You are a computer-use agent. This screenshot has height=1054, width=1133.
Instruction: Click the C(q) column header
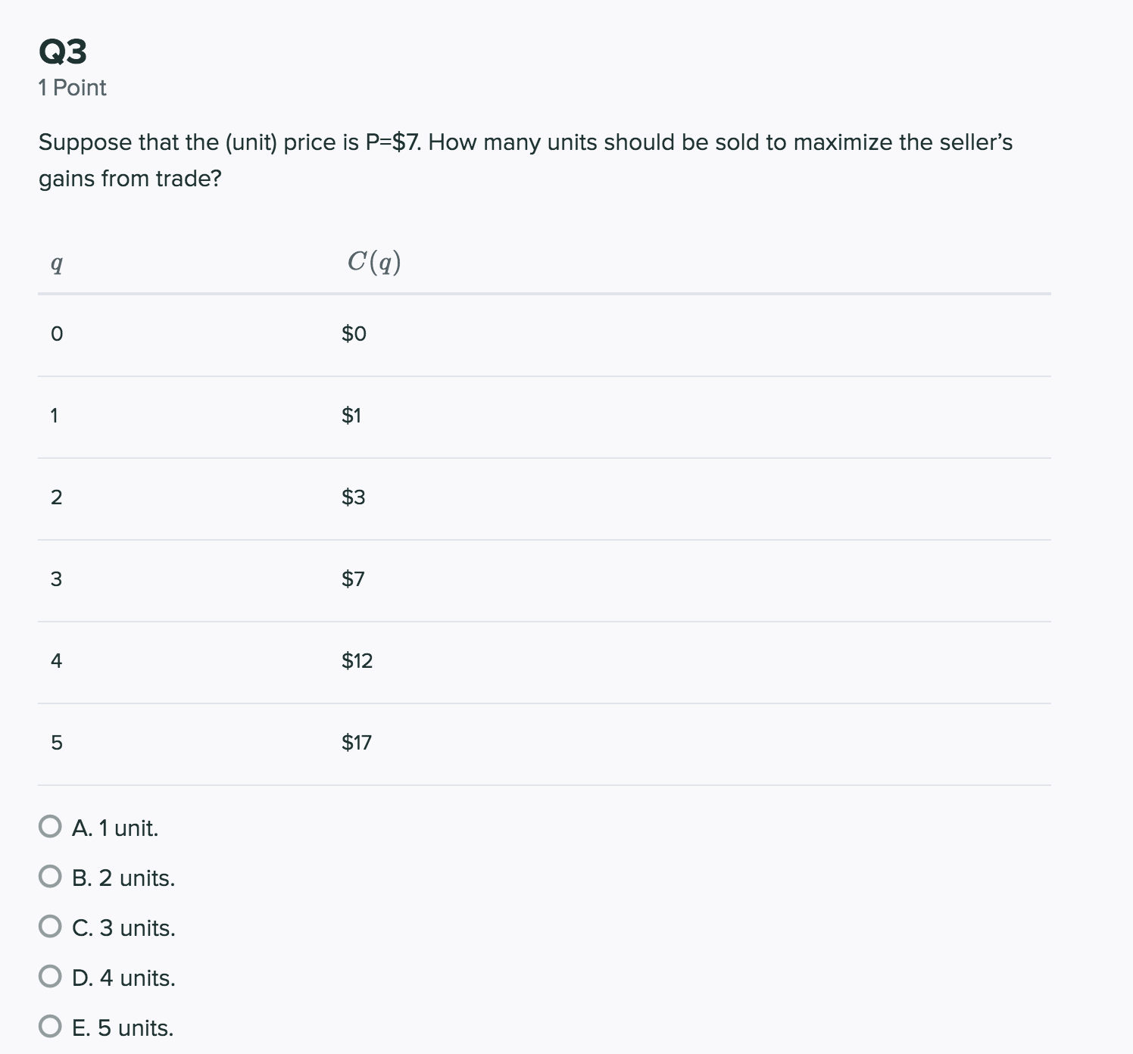coord(374,261)
